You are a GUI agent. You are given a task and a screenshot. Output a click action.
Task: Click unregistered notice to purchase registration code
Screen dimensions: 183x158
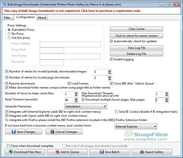coord(72,11)
